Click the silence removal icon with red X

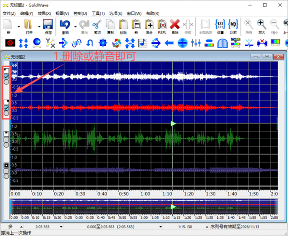[262, 43]
